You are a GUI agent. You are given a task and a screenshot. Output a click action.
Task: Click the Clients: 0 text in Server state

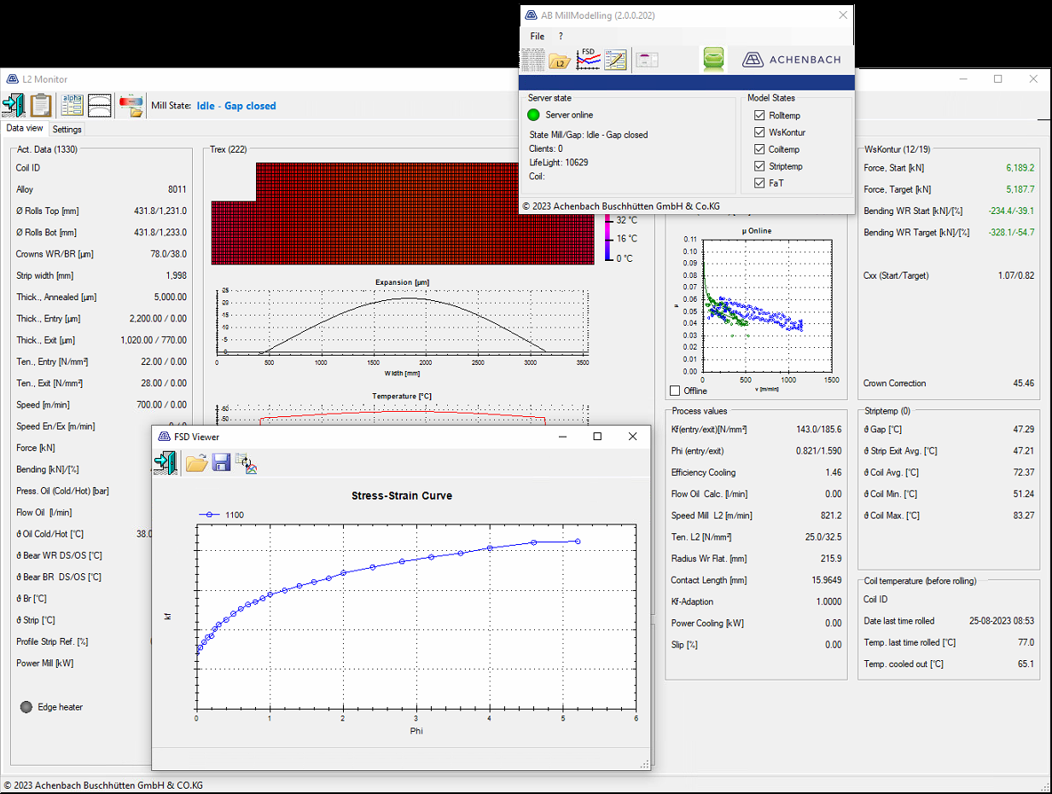coord(545,148)
